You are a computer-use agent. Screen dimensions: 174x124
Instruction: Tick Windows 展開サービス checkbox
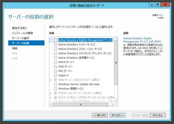point(56,89)
